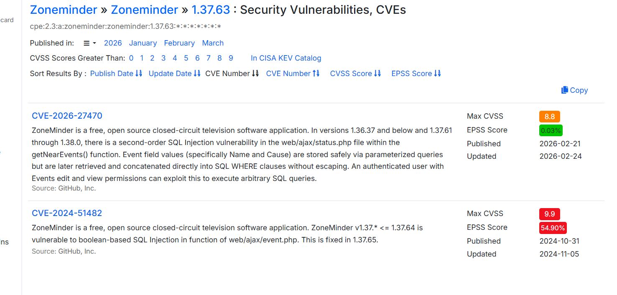Screen dimensions: 617x295
Task: Click the copy icon beside Copy
Action: point(565,90)
